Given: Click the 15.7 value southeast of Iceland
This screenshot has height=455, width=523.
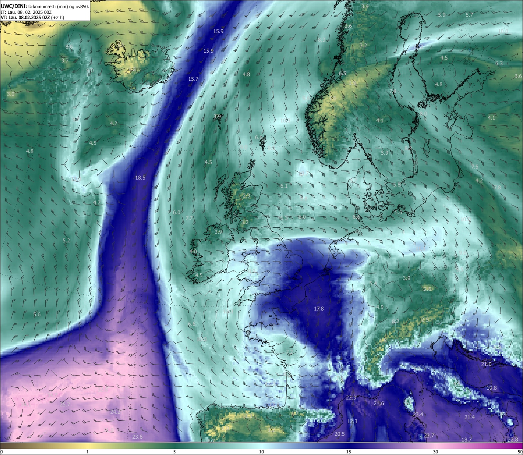Looking at the screenshot, I should [193, 79].
